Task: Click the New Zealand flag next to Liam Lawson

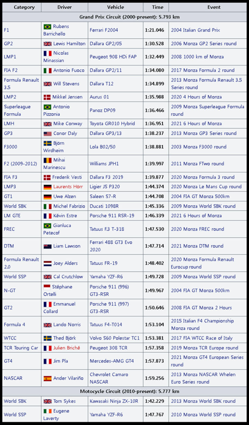Action: pos(47,246)
